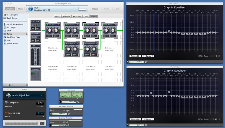Toggle Bypass on the PassThru effect
The height and width of the screenshot is (128, 225).
[56, 36]
